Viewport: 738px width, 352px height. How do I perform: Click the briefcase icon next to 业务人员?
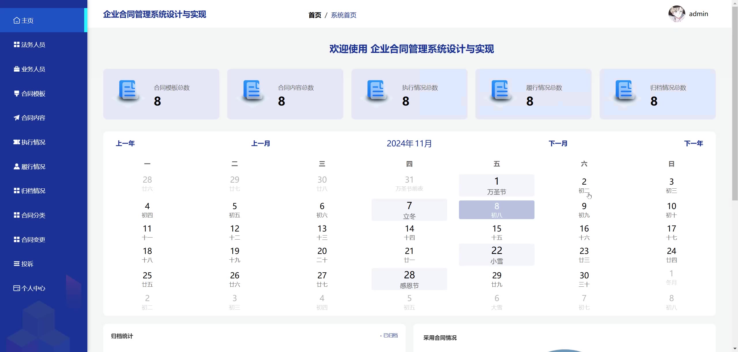point(17,69)
